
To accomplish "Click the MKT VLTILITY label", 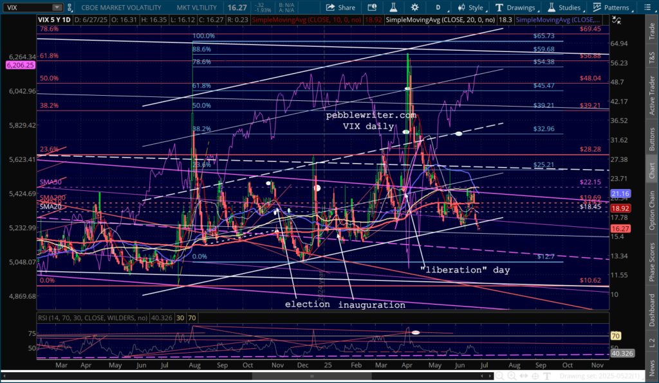I will click(197, 8).
